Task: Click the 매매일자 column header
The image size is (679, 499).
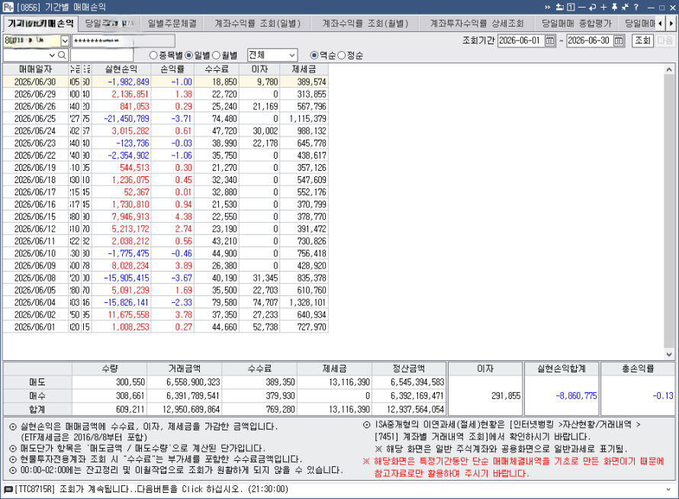Action: [x=36, y=69]
